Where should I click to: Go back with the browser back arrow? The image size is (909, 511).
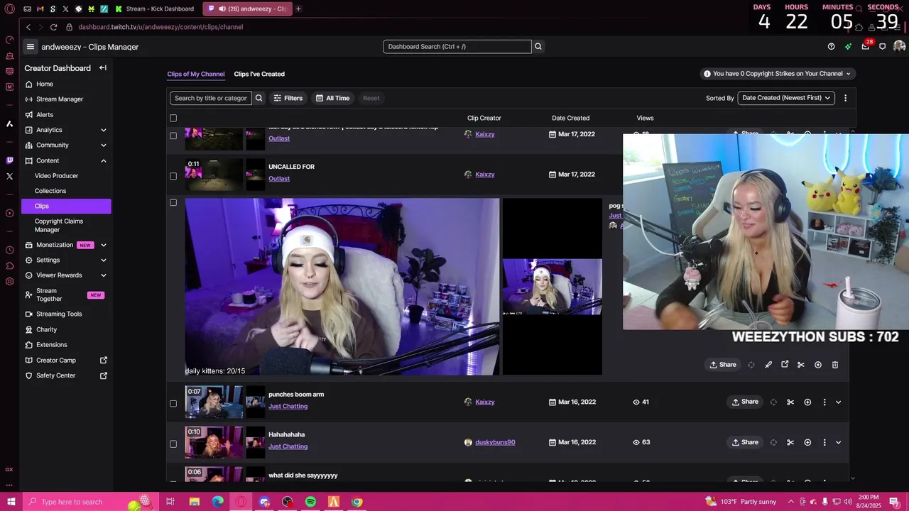tap(28, 27)
